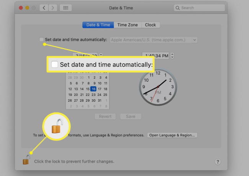Image resolution: width=249 pixels, height=176 pixels.
Task: Go forward with the right chevron button
Action: (x=53, y=8)
